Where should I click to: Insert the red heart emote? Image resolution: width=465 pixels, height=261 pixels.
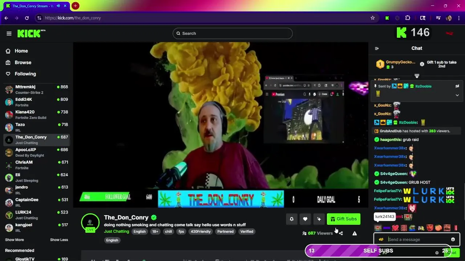point(395,228)
